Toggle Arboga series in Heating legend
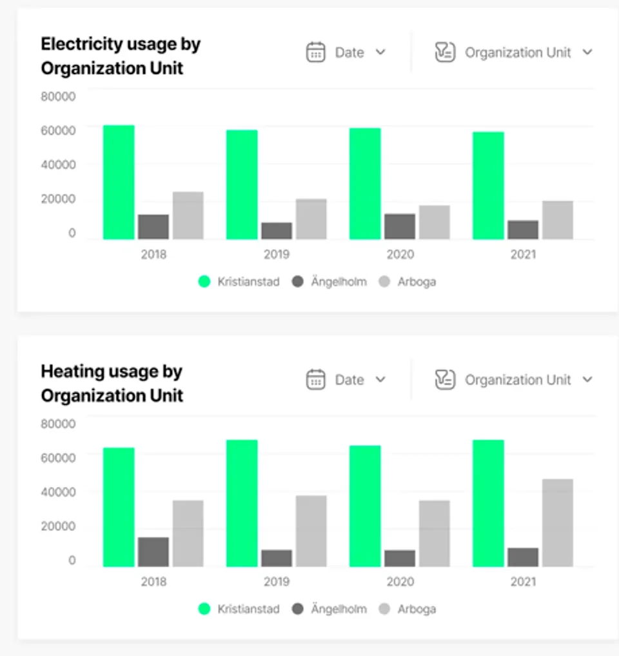This screenshot has height=656, width=619. tap(408, 609)
